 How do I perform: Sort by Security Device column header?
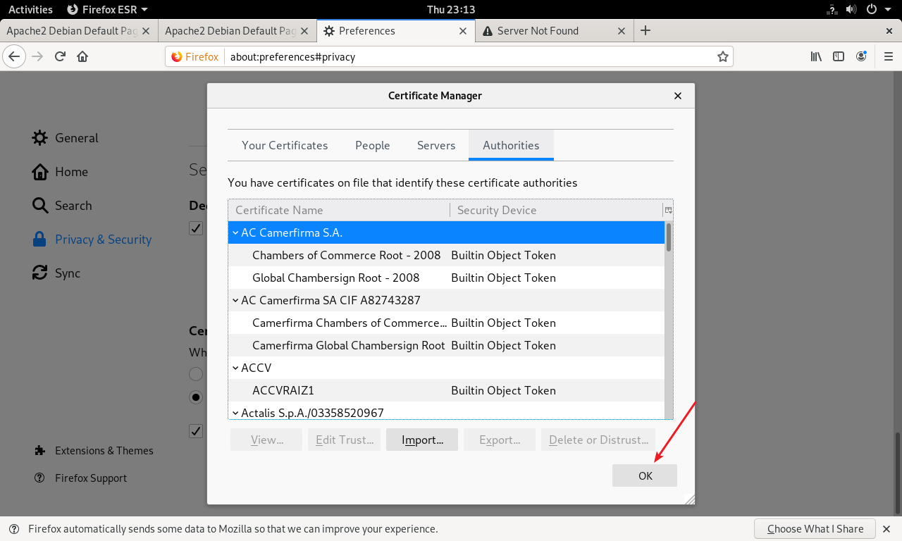(x=557, y=210)
